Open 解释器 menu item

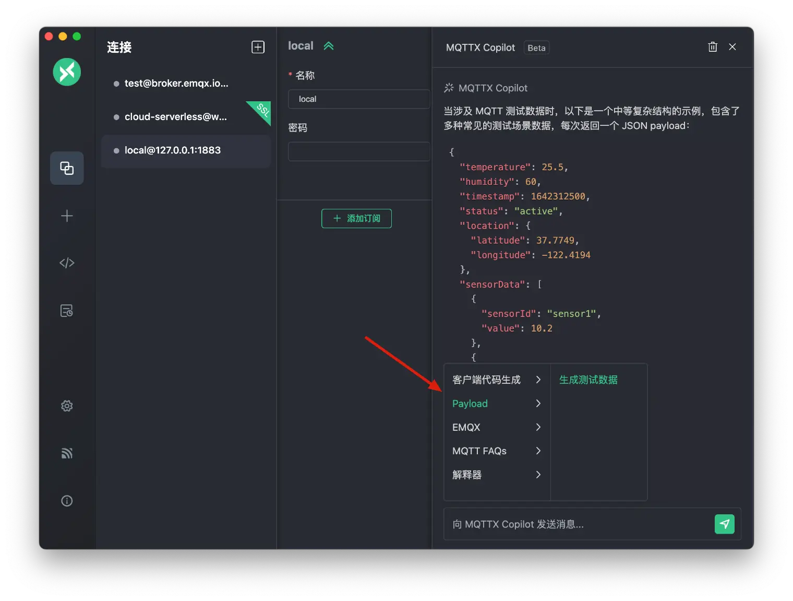(497, 475)
